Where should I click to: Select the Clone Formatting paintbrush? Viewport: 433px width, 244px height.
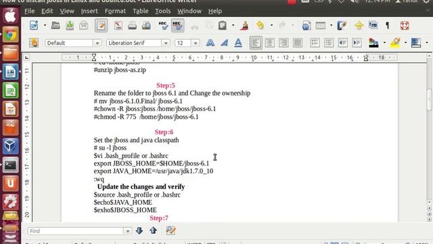click(x=244, y=26)
